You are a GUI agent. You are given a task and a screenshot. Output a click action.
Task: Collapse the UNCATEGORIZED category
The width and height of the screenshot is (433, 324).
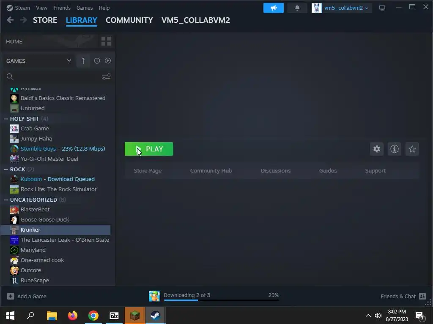coord(6,200)
